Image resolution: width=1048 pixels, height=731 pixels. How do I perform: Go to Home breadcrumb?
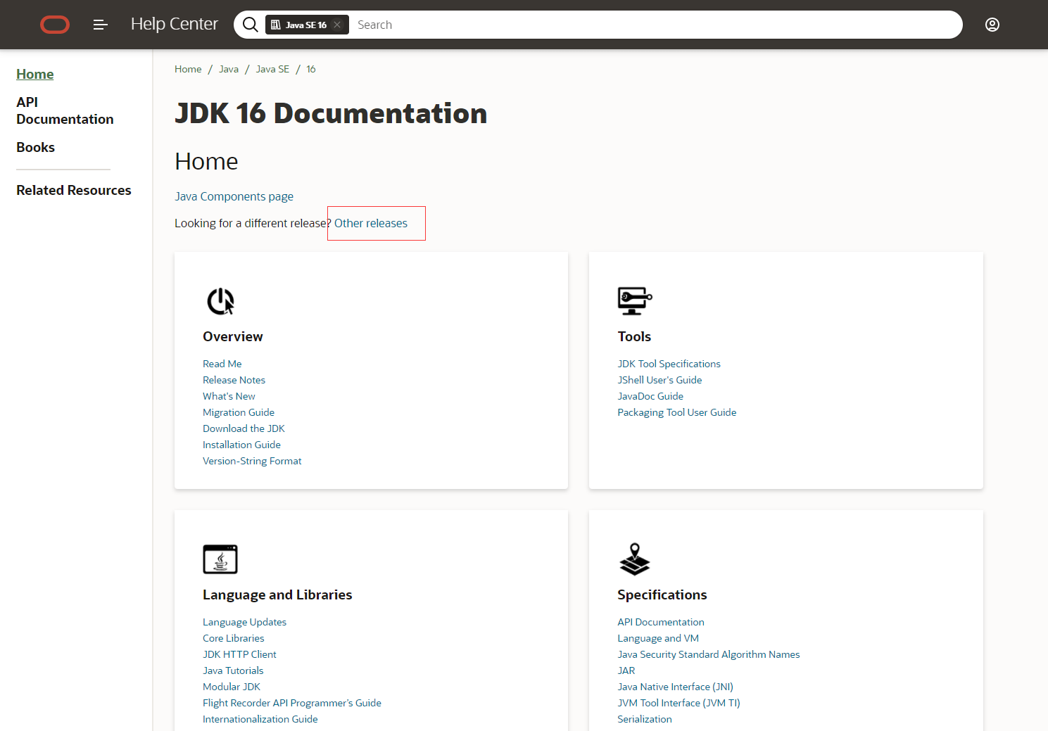click(x=188, y=69)
